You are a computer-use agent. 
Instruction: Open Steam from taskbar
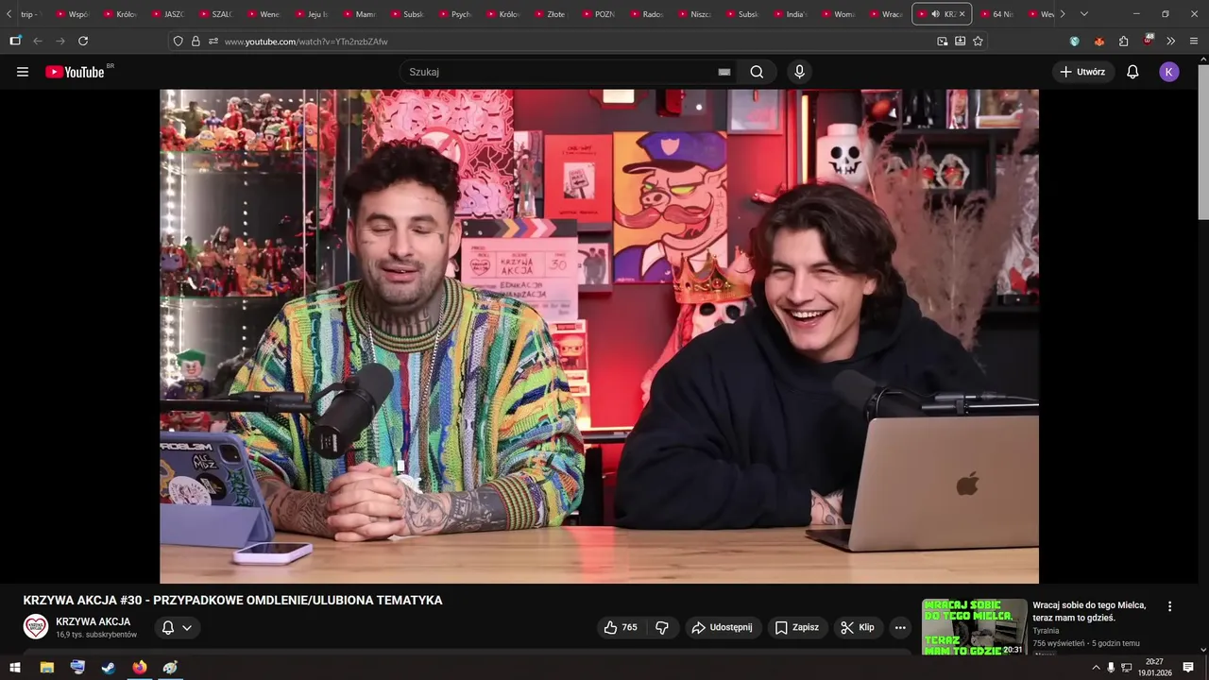(x=109, y=668)
